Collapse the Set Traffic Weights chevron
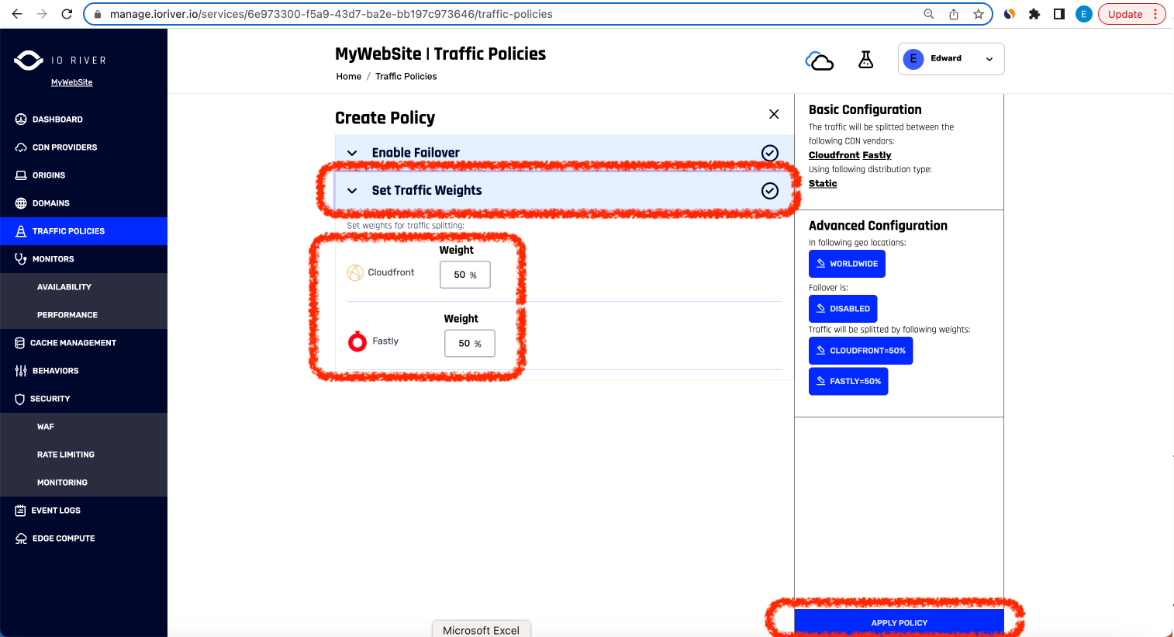1174x637 pixels. point(352,191)
